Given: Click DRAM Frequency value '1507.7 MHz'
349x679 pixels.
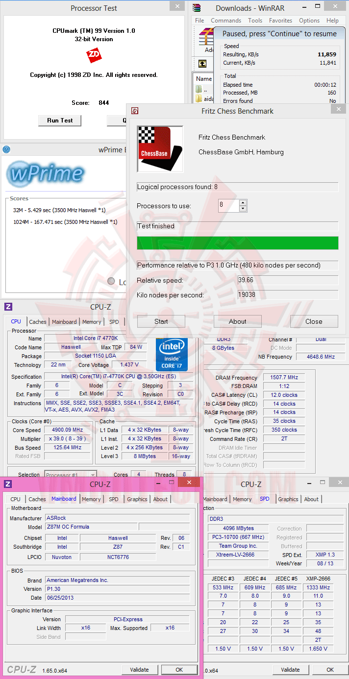Looking at the screenshot, I should coord(284,378).
